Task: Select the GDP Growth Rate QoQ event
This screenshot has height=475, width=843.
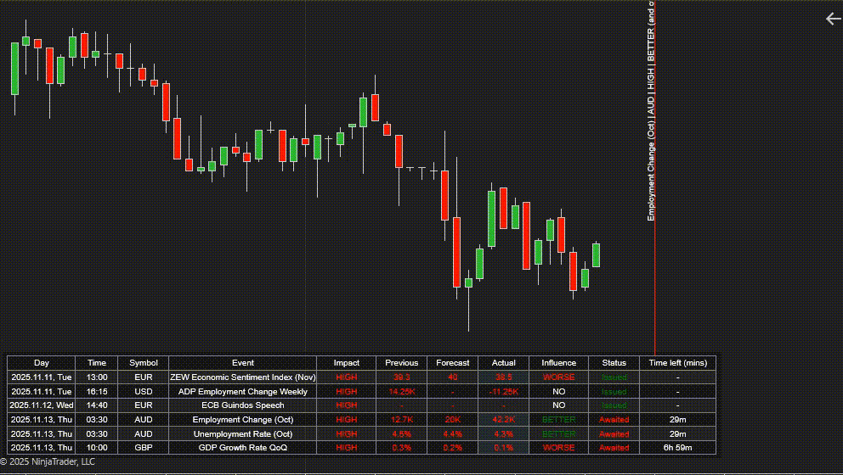Action: click(243, 447)
